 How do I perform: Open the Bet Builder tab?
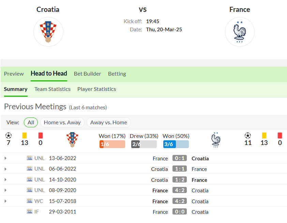point(88,74)
